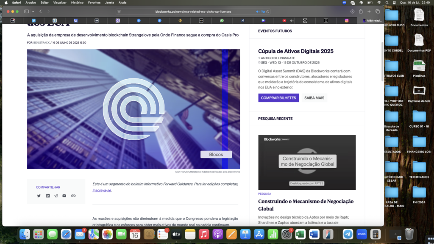Switch to the Instagram tab

(x=347, y=20)
